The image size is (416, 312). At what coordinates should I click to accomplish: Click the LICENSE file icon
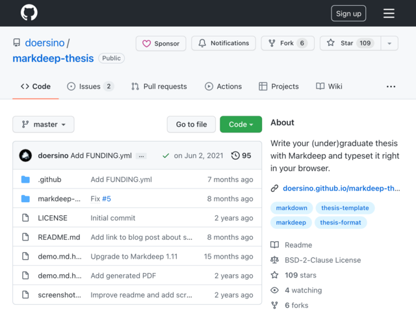tap(25, 218)
